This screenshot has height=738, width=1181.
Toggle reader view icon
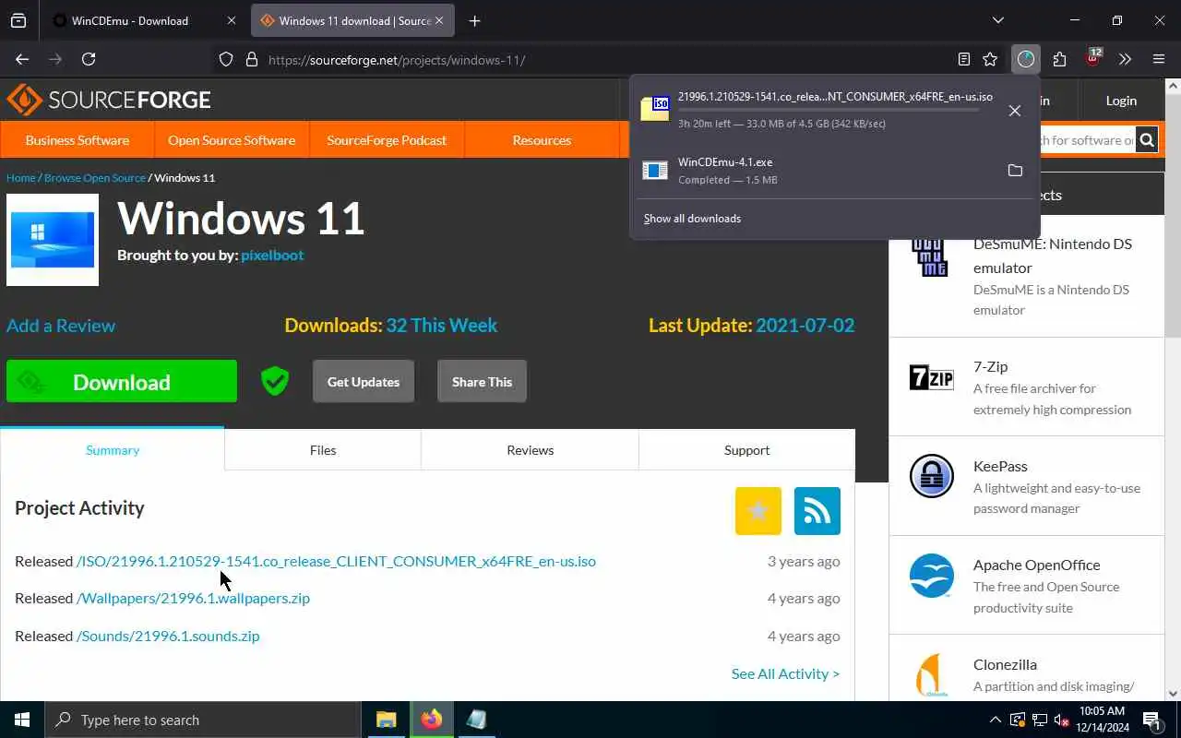pos(963,59)
